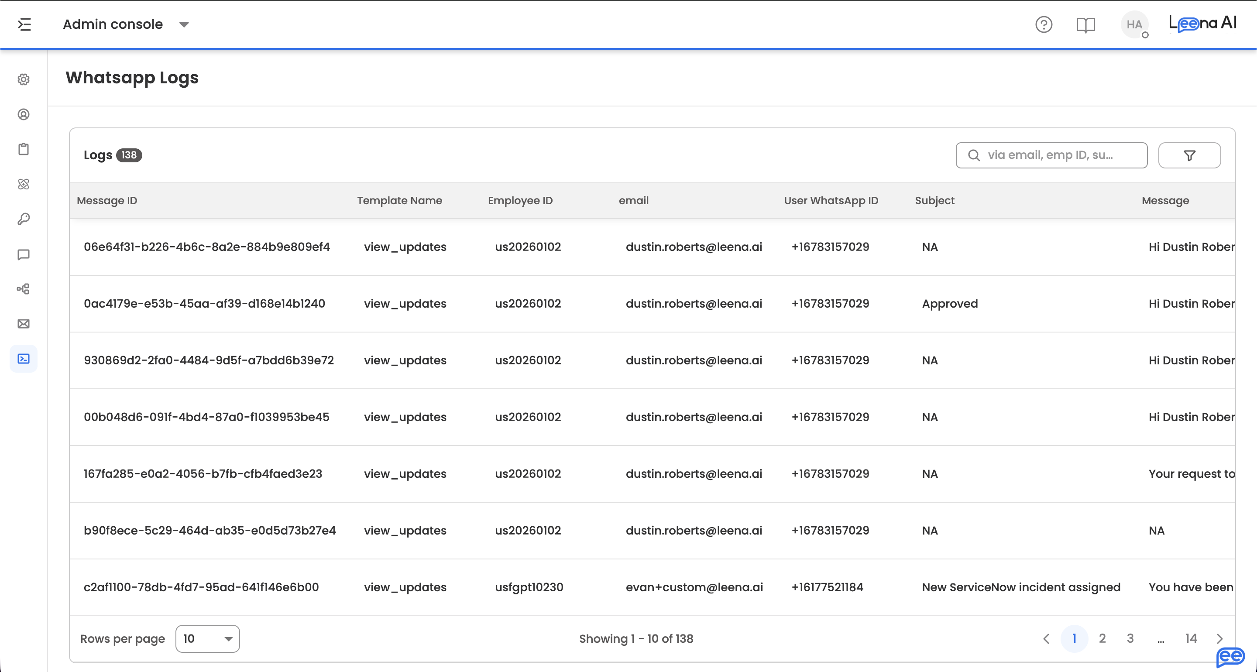Click the Your request to message cell

tap(1192, 474)
